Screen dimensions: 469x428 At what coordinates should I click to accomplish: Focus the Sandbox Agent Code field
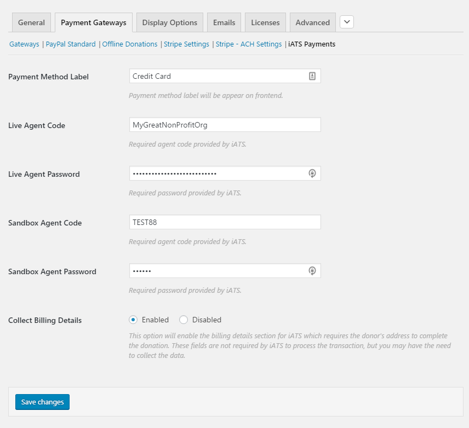coord(225,222)
